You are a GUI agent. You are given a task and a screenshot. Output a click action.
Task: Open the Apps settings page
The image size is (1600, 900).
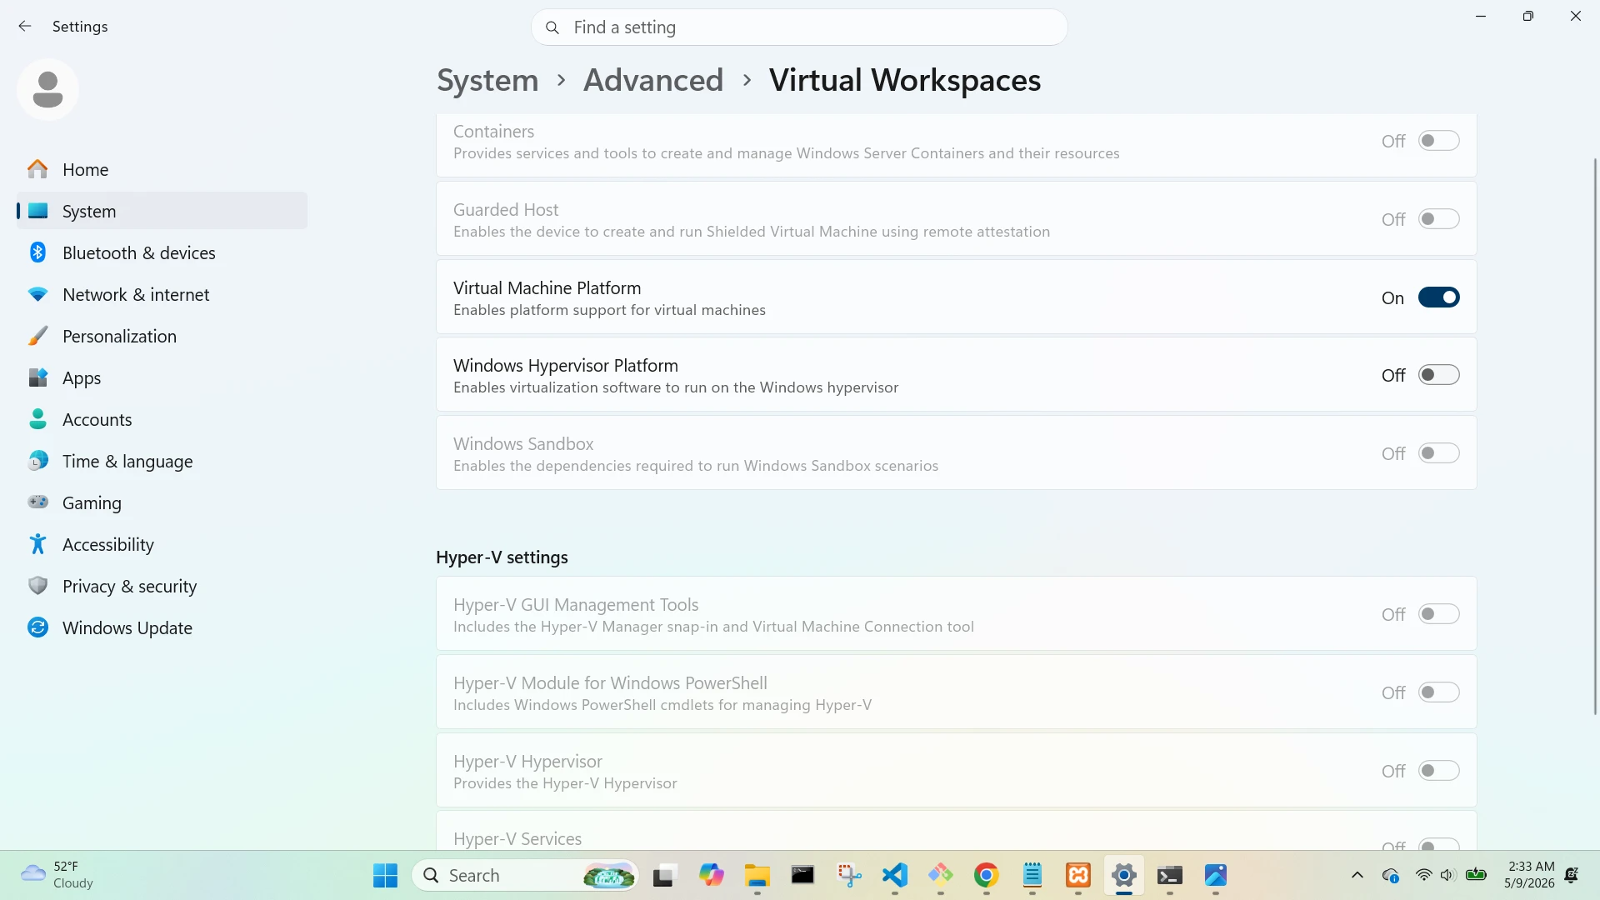pos(162,377)
